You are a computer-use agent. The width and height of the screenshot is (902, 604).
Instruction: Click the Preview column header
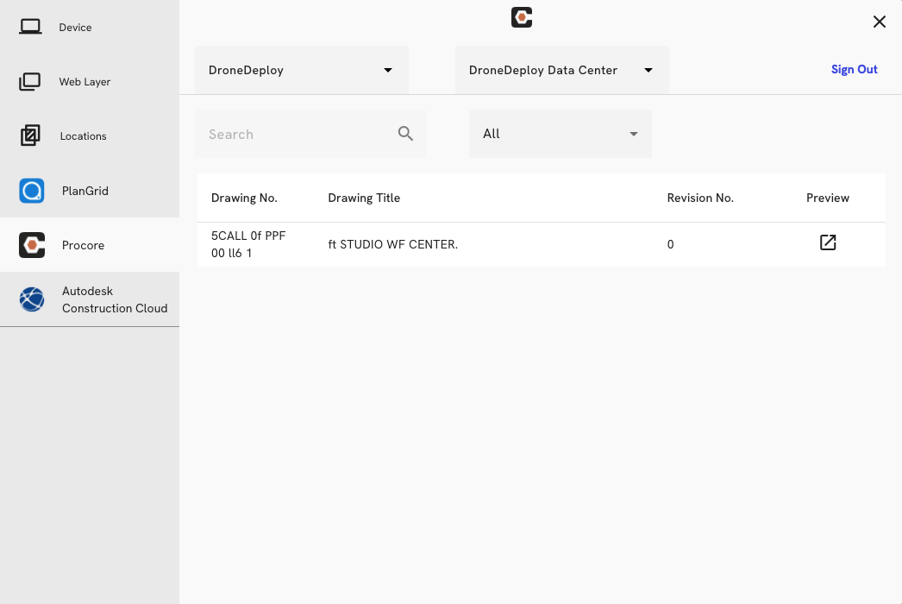(828, 198)
